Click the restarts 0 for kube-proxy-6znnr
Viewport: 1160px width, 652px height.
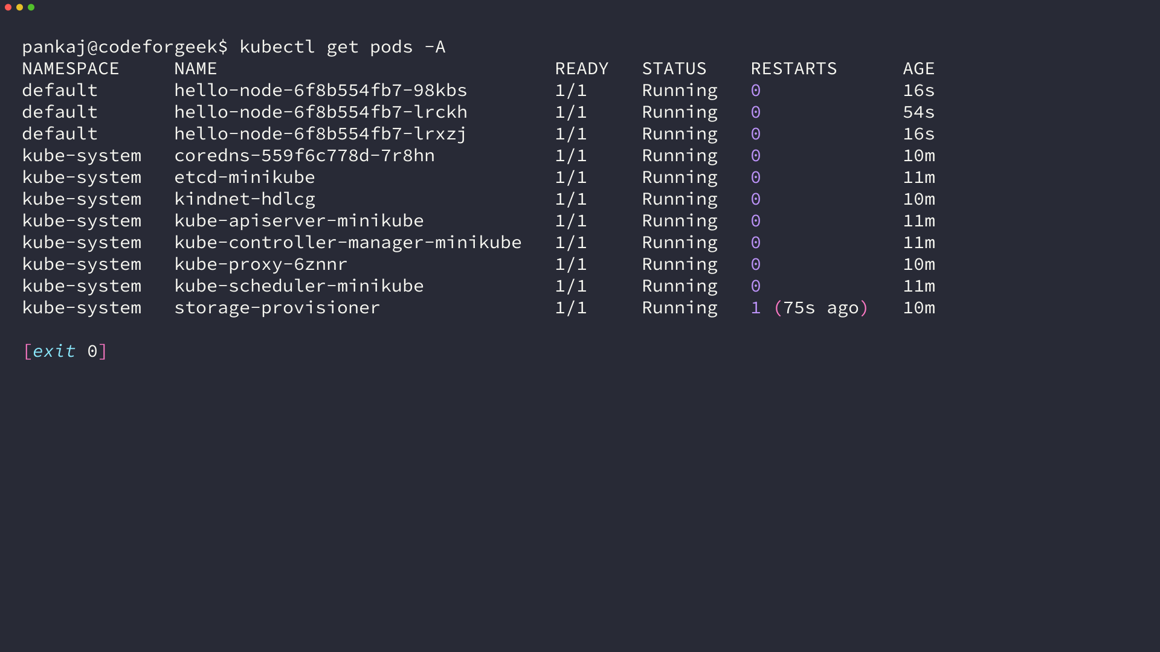(756, 264)
